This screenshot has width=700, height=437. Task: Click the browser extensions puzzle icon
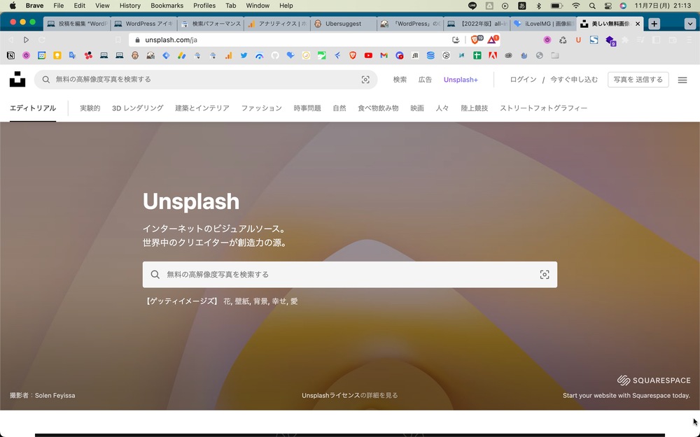[625, 40]
